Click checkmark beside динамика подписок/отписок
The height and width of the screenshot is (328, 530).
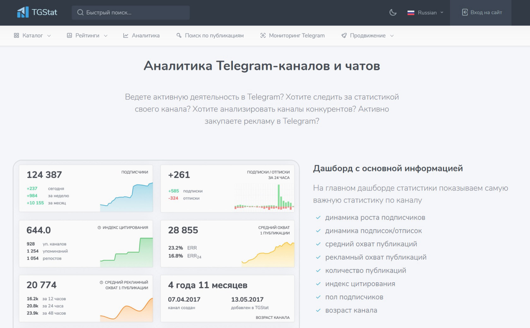coord(318,231)
